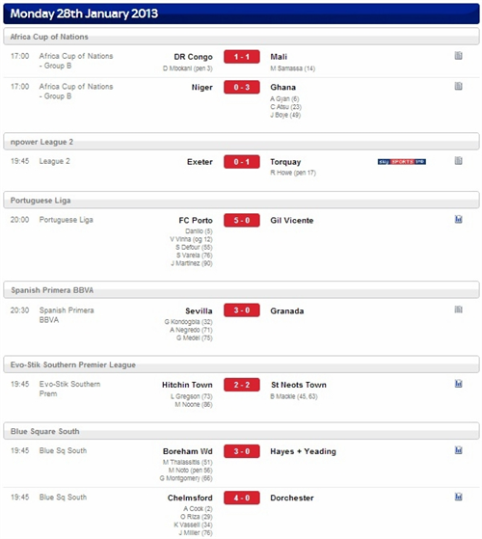Image resolution: width=482 pixels, height=539 pixels.
Task: Select the Africa Cup of Nations section header
Action: (241, 37)
